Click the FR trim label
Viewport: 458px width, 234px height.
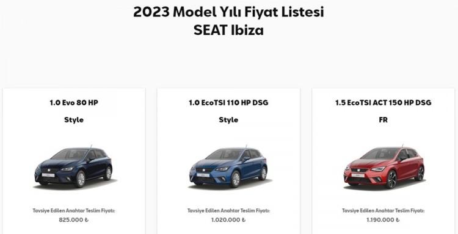(x=383, y=120)
